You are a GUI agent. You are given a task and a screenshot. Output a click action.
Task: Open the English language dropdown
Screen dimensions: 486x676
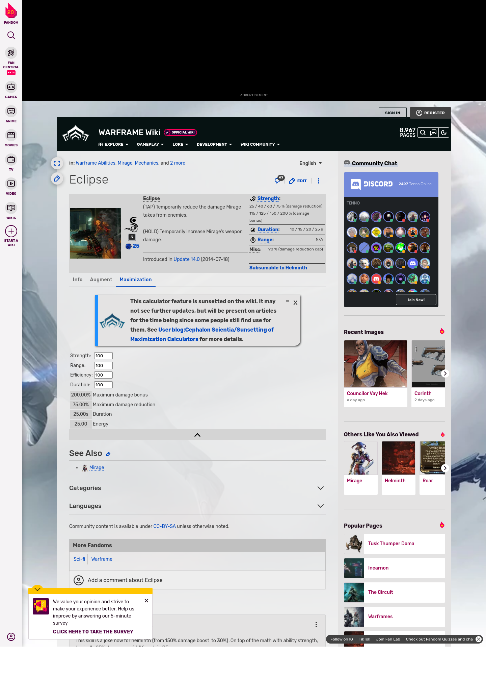point(310,163)
